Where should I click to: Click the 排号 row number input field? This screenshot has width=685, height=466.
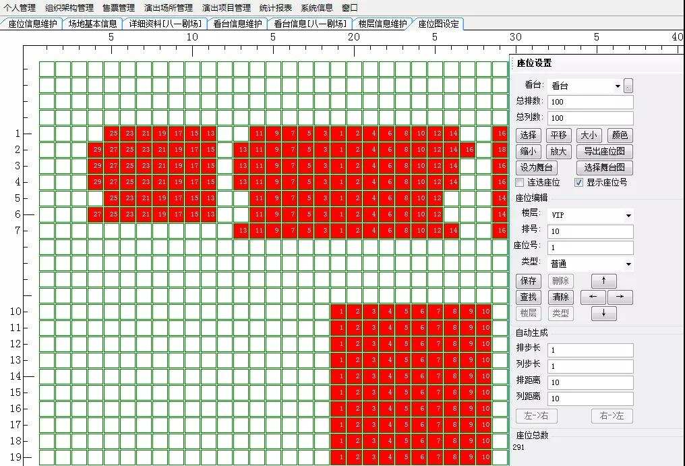click(x=590, y=231)
